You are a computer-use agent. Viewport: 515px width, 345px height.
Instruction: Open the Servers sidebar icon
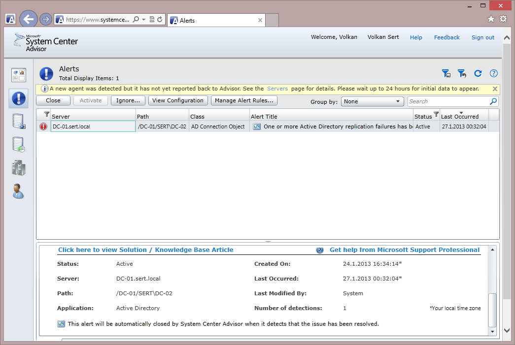point(18,168)
